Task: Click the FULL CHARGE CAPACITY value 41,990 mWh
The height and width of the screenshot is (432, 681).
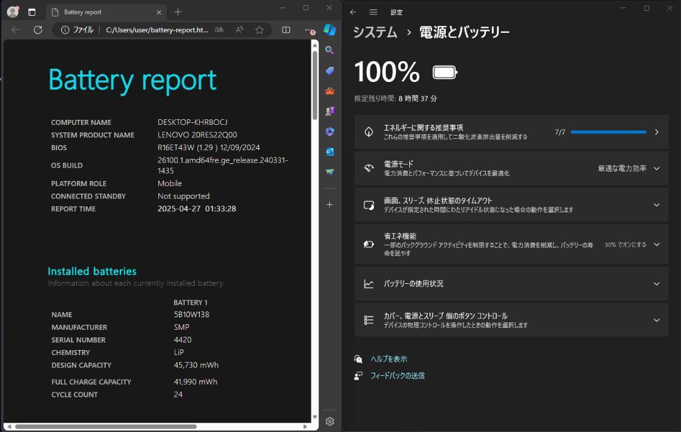Action: coord(195,382)
